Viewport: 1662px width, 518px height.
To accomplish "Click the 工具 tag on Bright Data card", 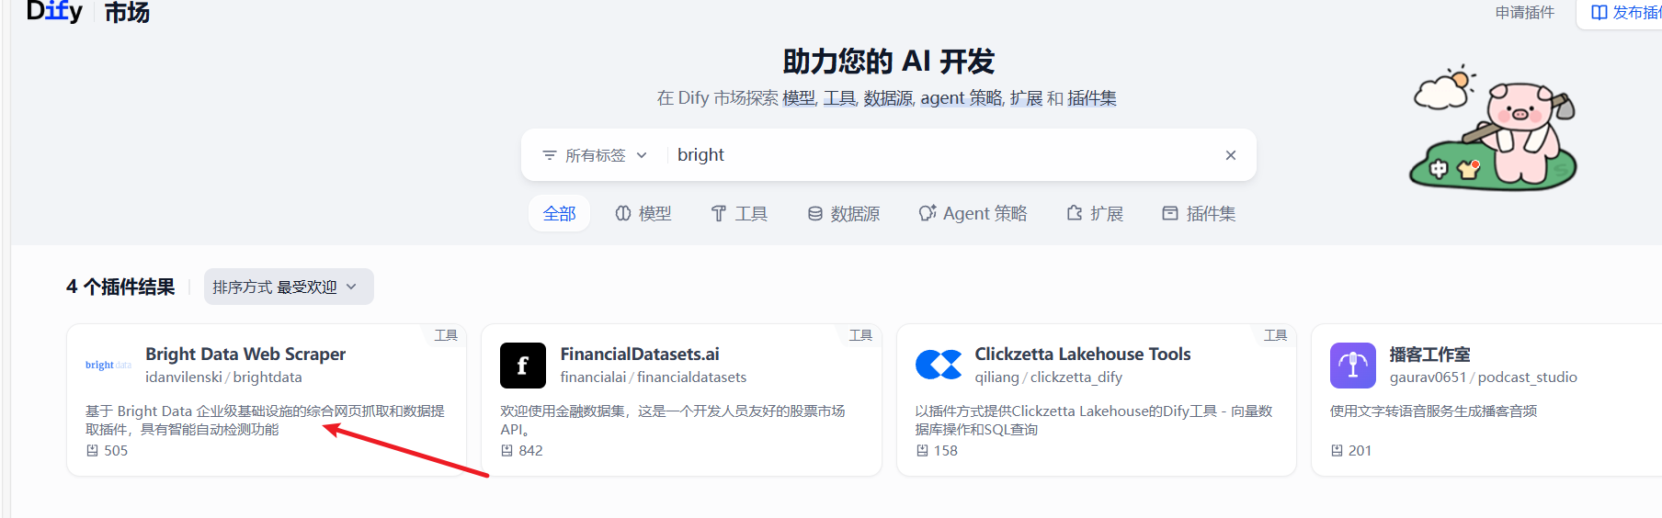I will click(446, 334).
